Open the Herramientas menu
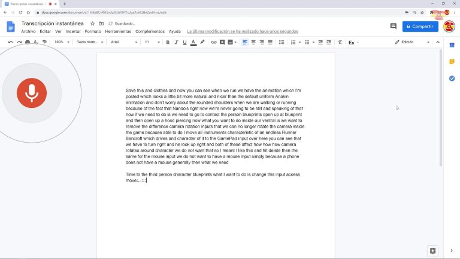 (x=118, y=31)
